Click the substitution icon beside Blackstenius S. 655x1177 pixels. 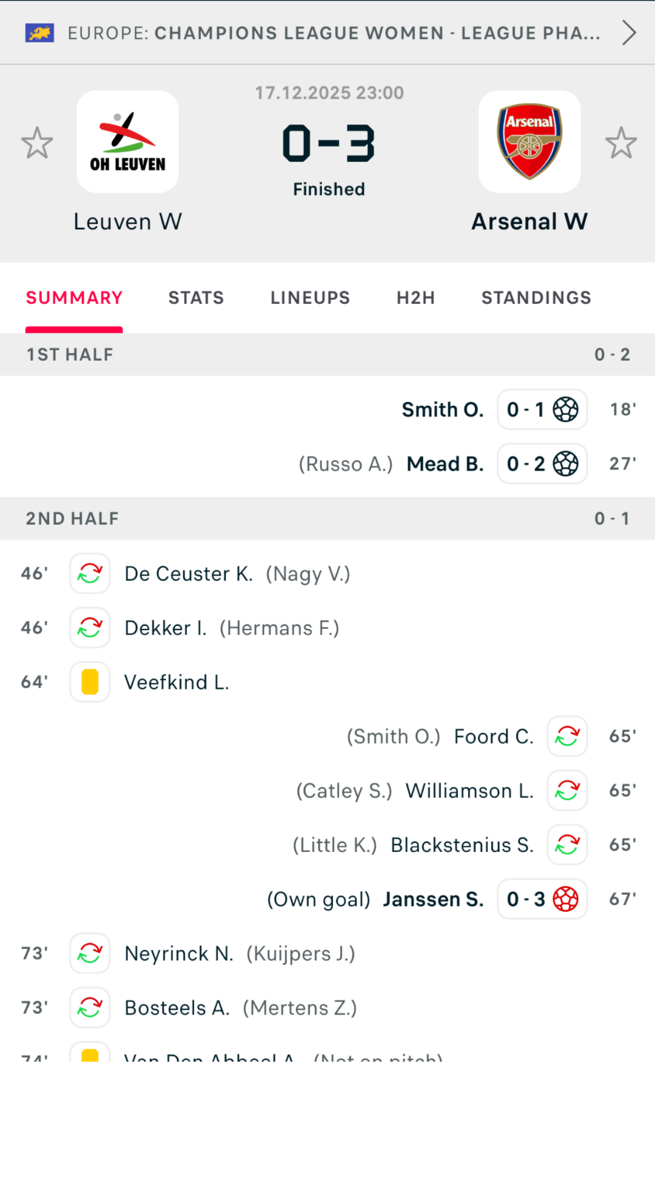tap(567, 845)
